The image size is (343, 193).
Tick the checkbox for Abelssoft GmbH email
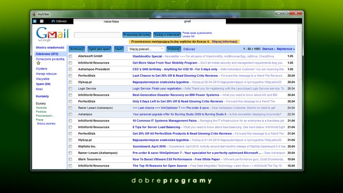pyautogui.click(x=70, y=56)
